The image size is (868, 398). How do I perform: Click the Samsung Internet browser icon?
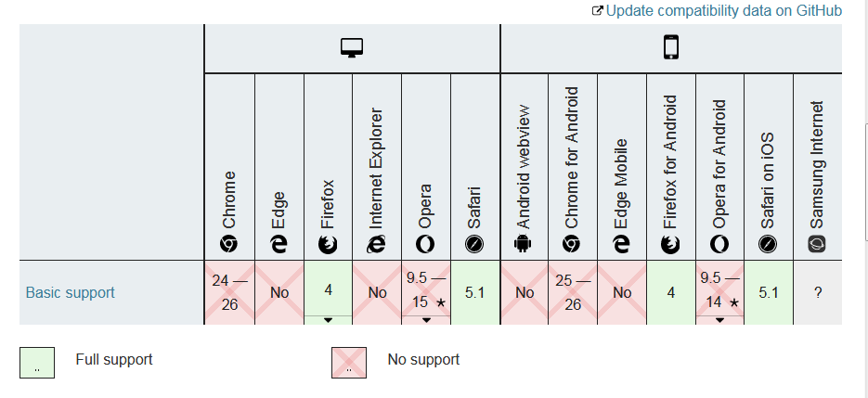pos(817,244)
